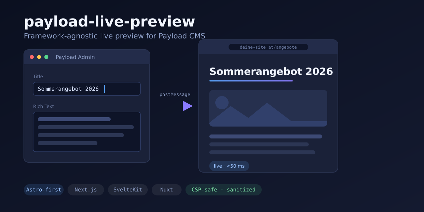Click the CSP-safe · sanitized badge
The image size is (424, 212).
pos(224,190)
